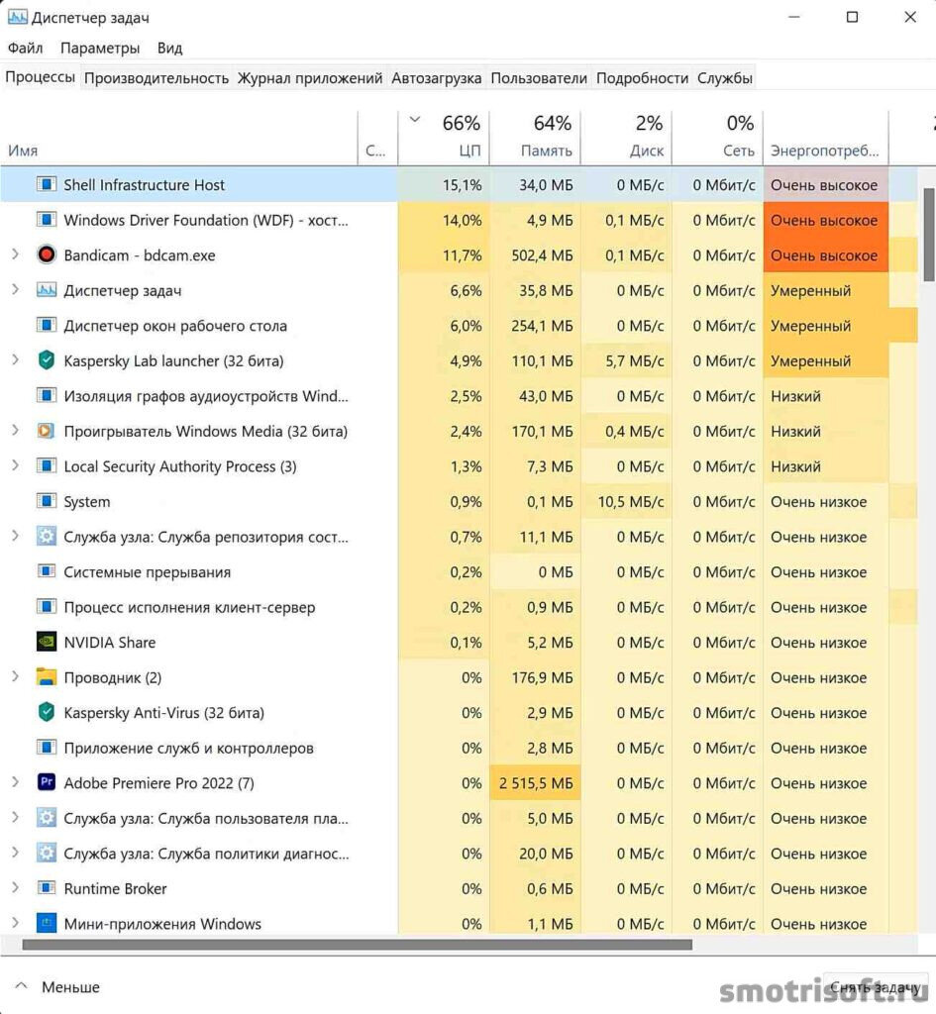936x1014 pixels.
Task: Click the Kaspersky Anti-Virus shield icon
Action: pyautogui.click(x=46, y=712)
